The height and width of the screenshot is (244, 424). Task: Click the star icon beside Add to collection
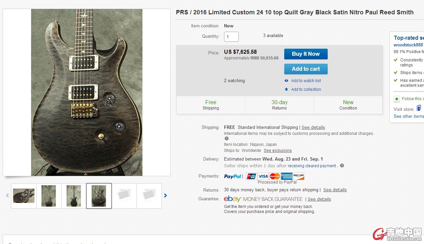[286, 89]
